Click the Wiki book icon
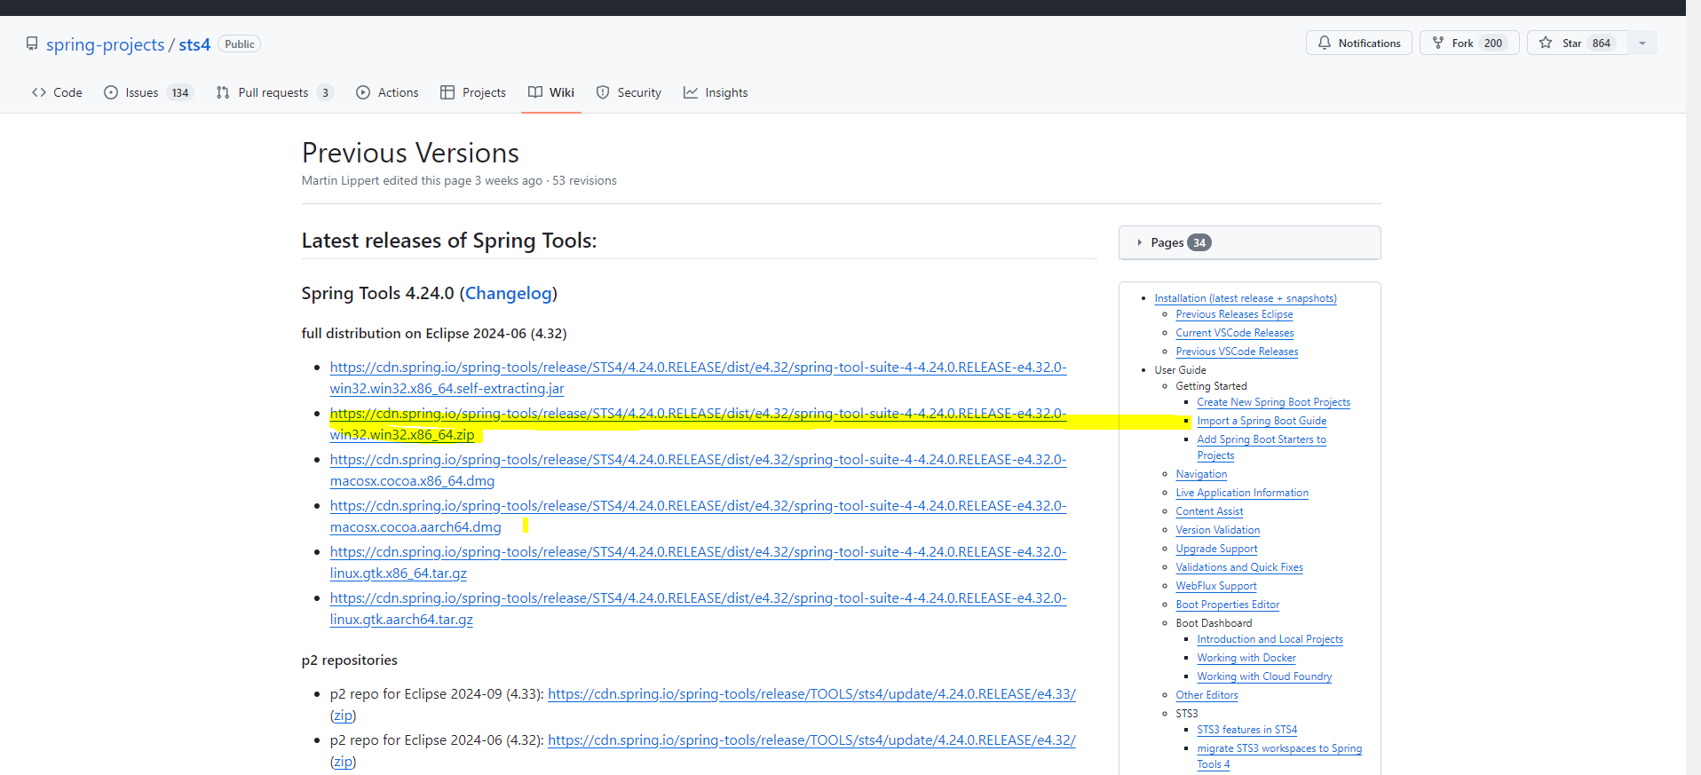This screenshot has height=775, width=1701. coord(535,92)
